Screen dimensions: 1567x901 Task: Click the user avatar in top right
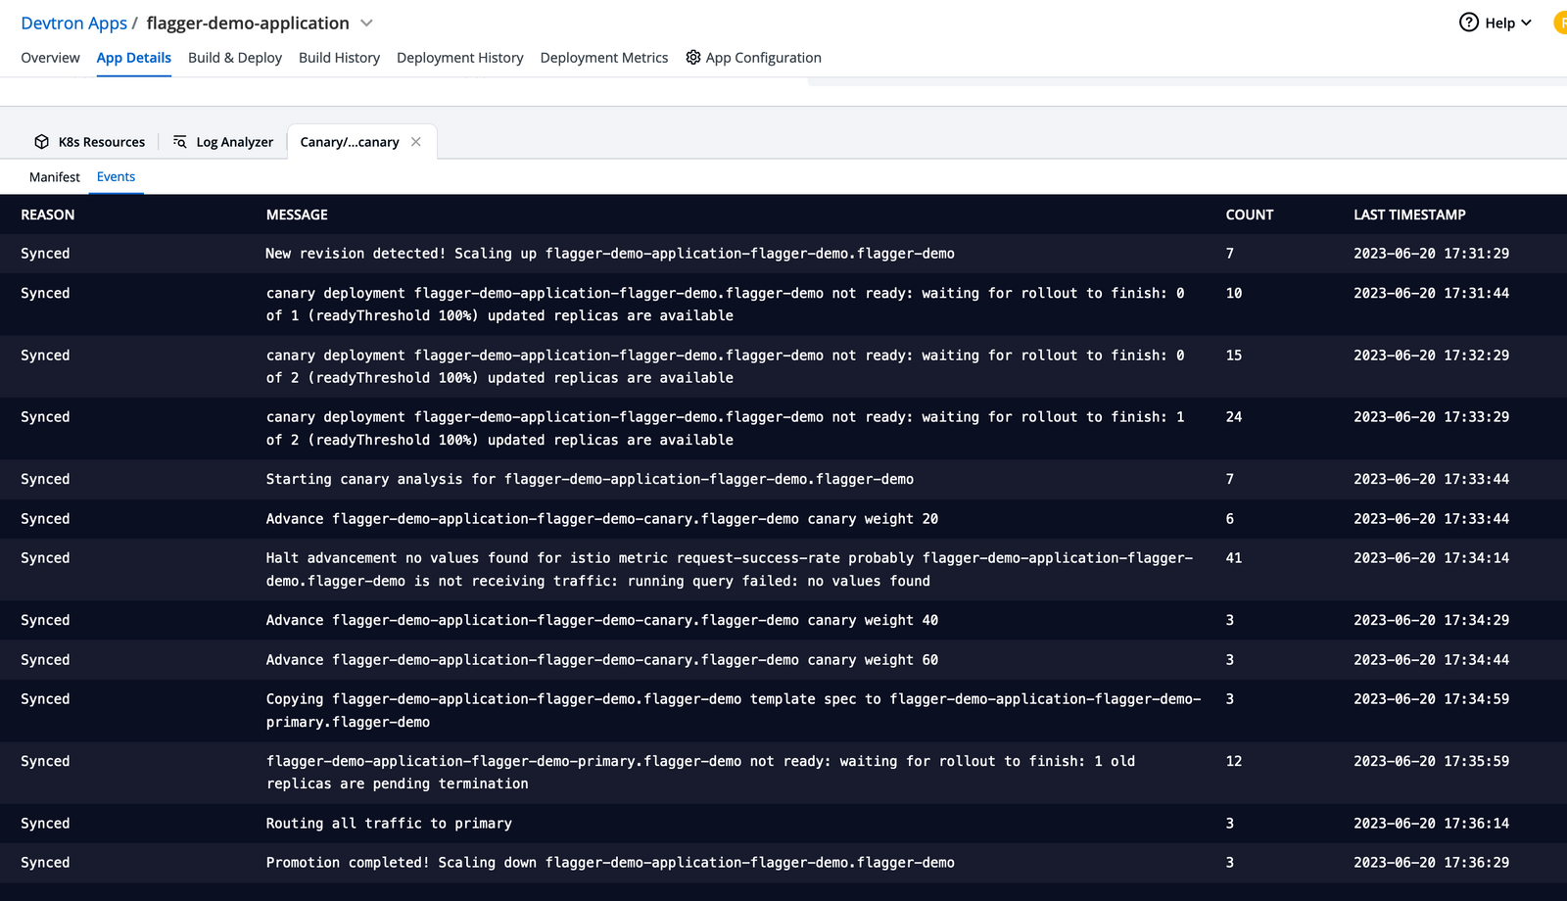[1559, 22]
